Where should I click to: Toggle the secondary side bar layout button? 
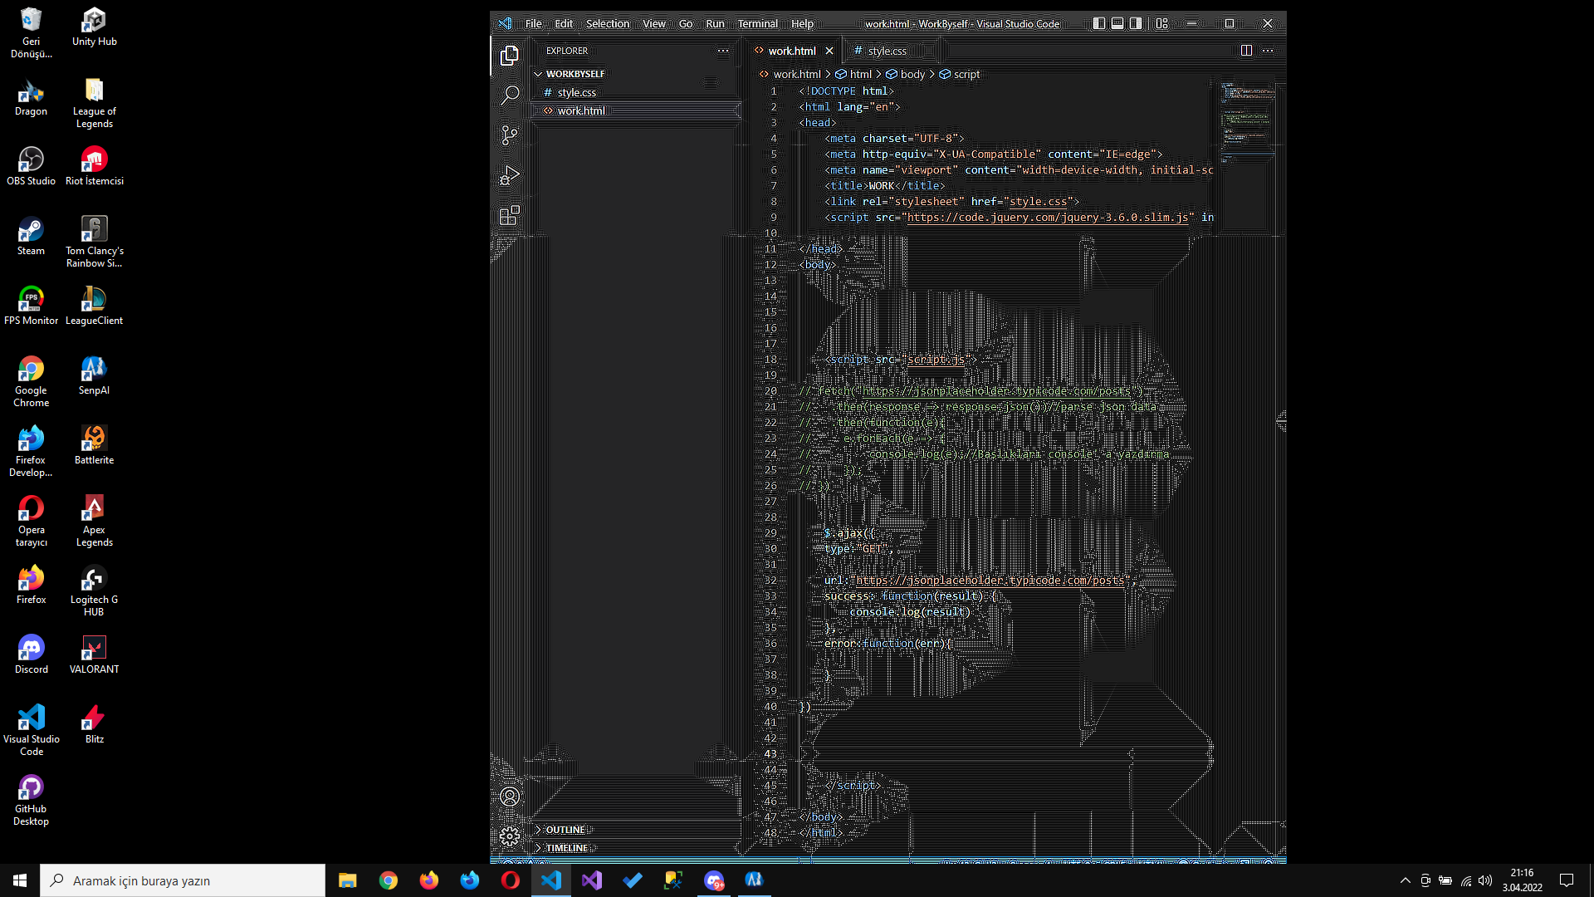pyautogui.click(x=1136, y=24)
